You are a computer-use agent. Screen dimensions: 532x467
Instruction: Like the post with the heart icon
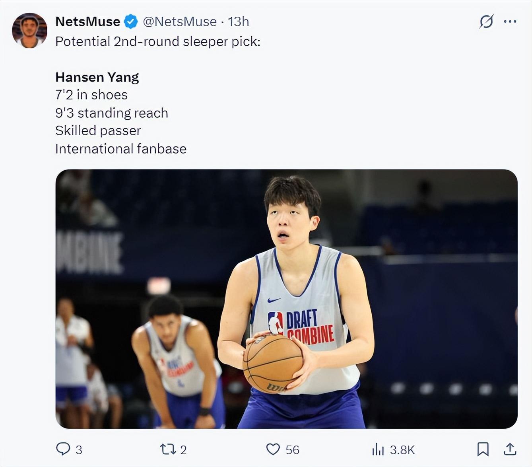point(273,449)
